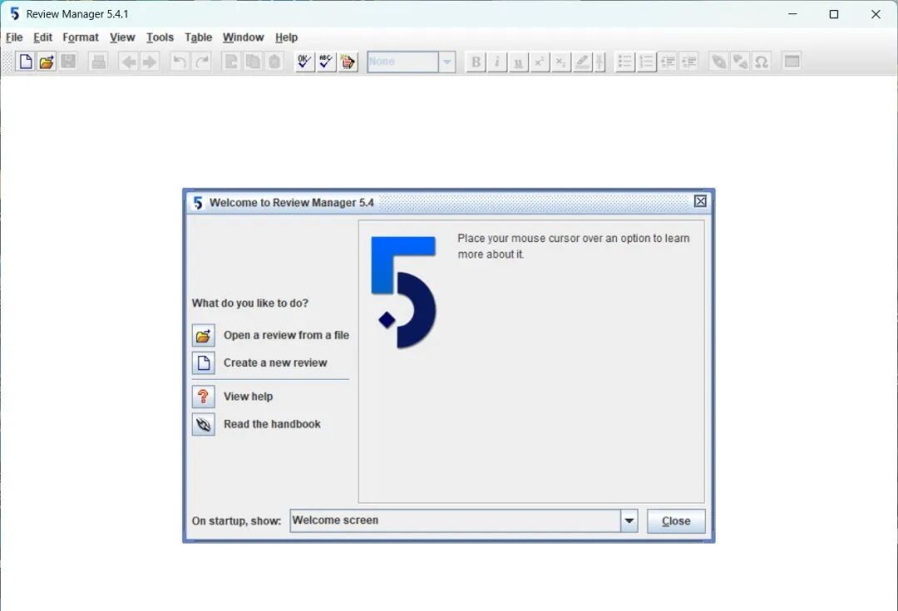Open the Table menu

(x=198, y=37)
